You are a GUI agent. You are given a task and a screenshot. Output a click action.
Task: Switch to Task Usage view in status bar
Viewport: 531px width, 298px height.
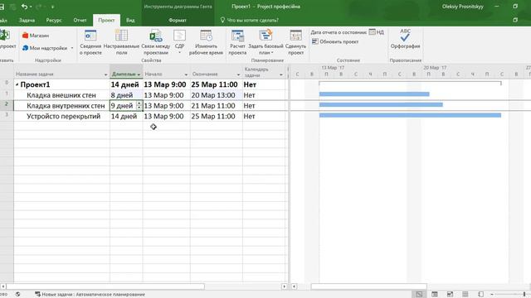435,295
